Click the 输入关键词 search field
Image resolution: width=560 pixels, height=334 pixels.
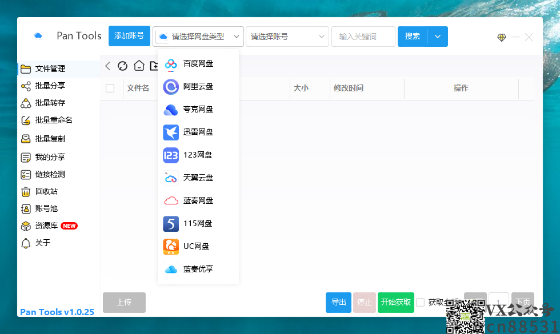(x=363, y=37)
